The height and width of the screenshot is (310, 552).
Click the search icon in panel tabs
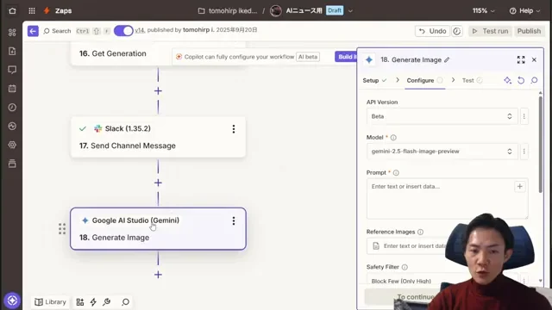coord(534,80)
